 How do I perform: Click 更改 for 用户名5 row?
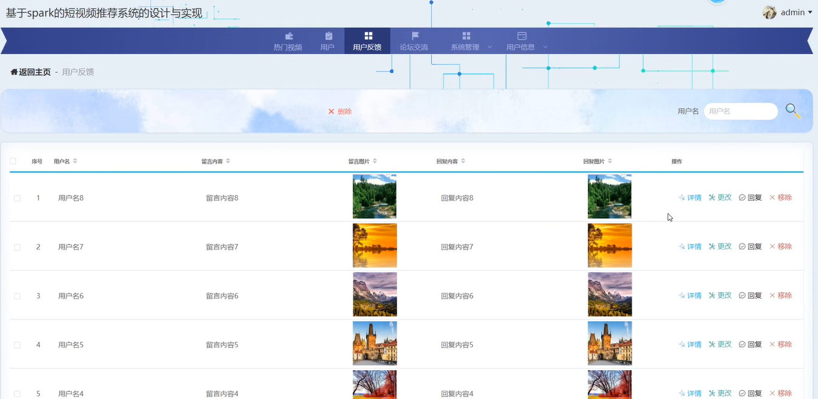coord(720,344)
